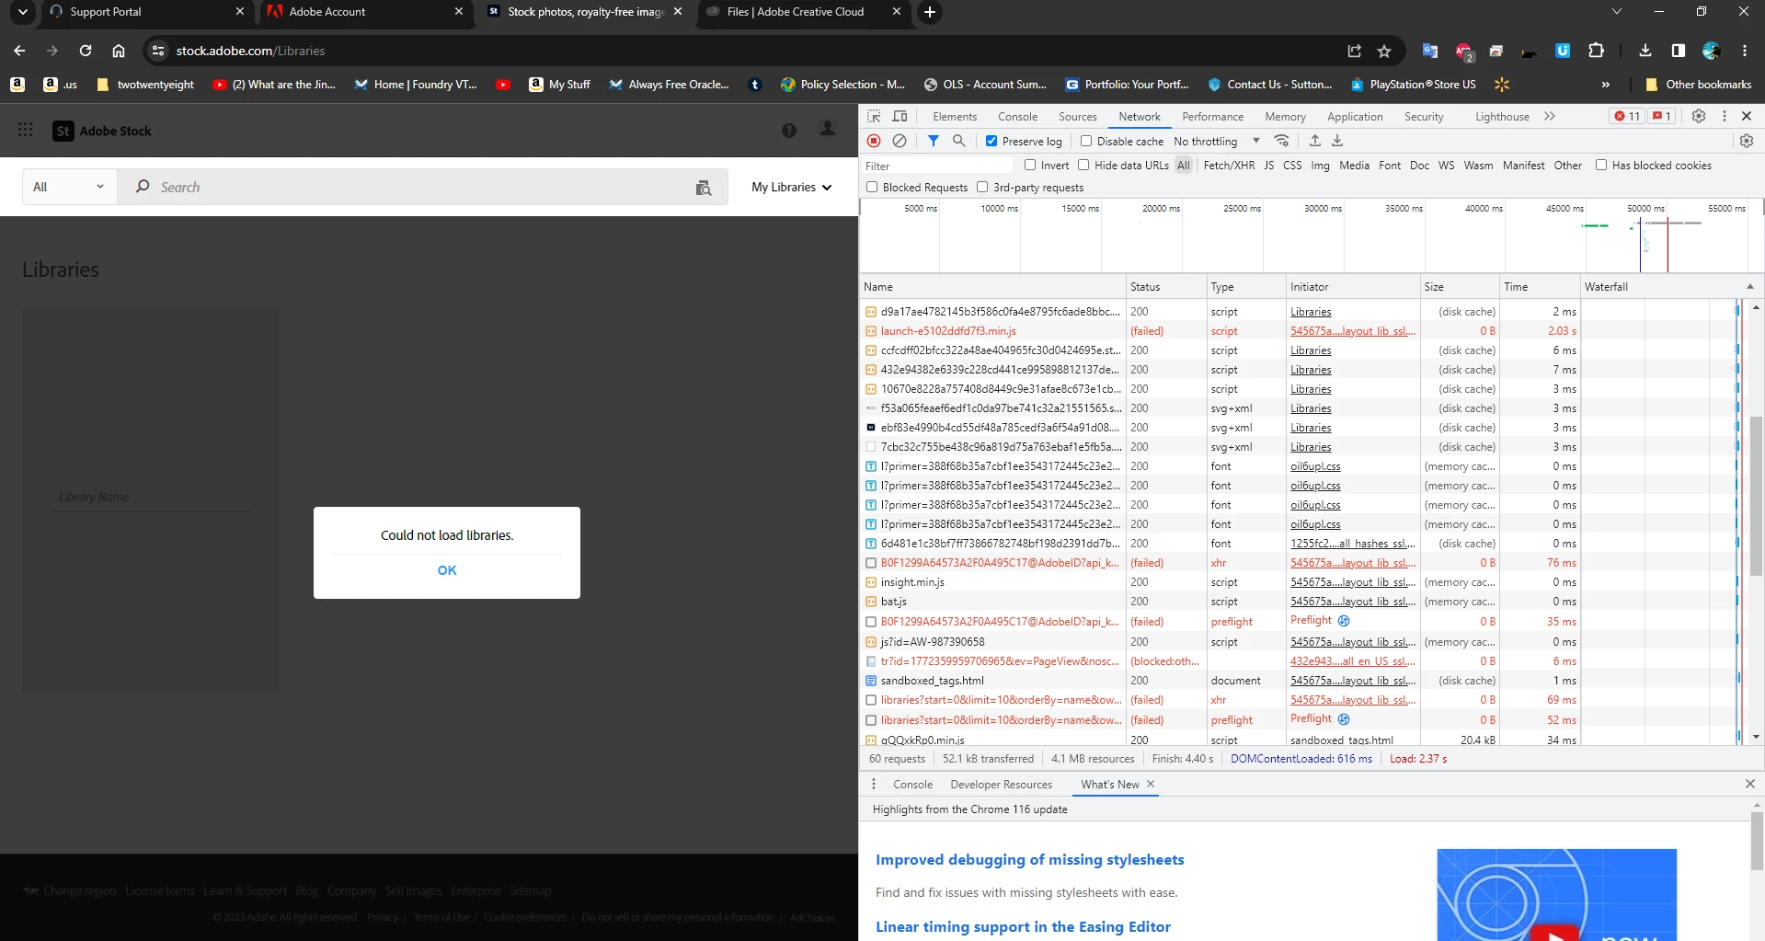Image resolution: width=1765 pixels, height=941 pixels.
Task: Bookmark this page with the star icon
Action: point(1384,51)
